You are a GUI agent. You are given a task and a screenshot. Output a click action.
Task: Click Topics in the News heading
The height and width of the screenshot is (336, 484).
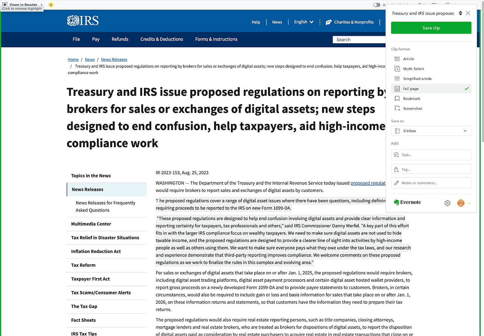91,176
